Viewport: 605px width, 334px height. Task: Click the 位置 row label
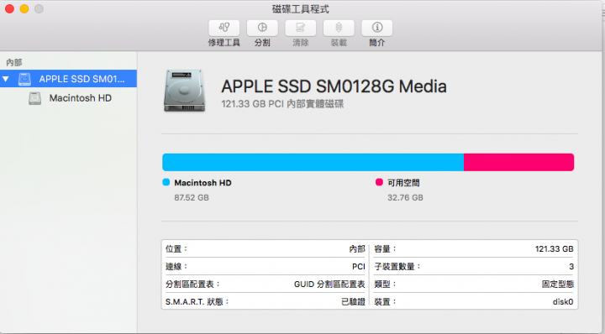tap(176, 249)
